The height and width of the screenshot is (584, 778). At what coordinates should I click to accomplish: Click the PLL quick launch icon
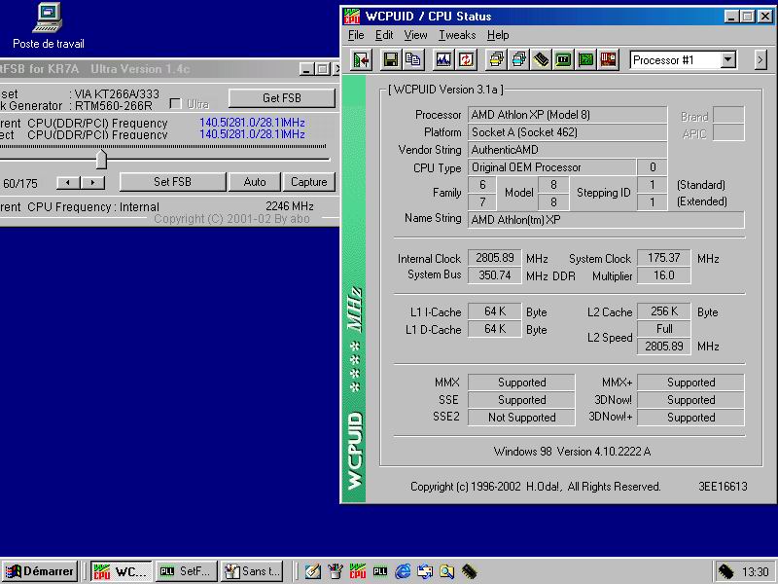(x=380, y=571)
